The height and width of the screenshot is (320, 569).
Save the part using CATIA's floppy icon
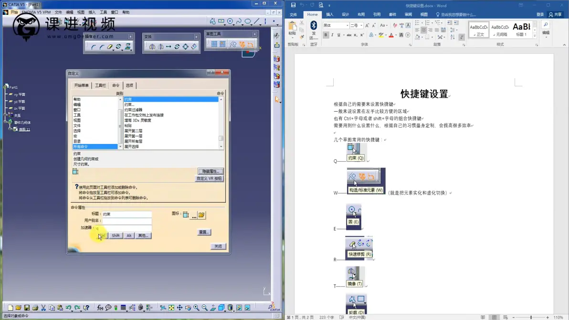[x=27, y=308]
